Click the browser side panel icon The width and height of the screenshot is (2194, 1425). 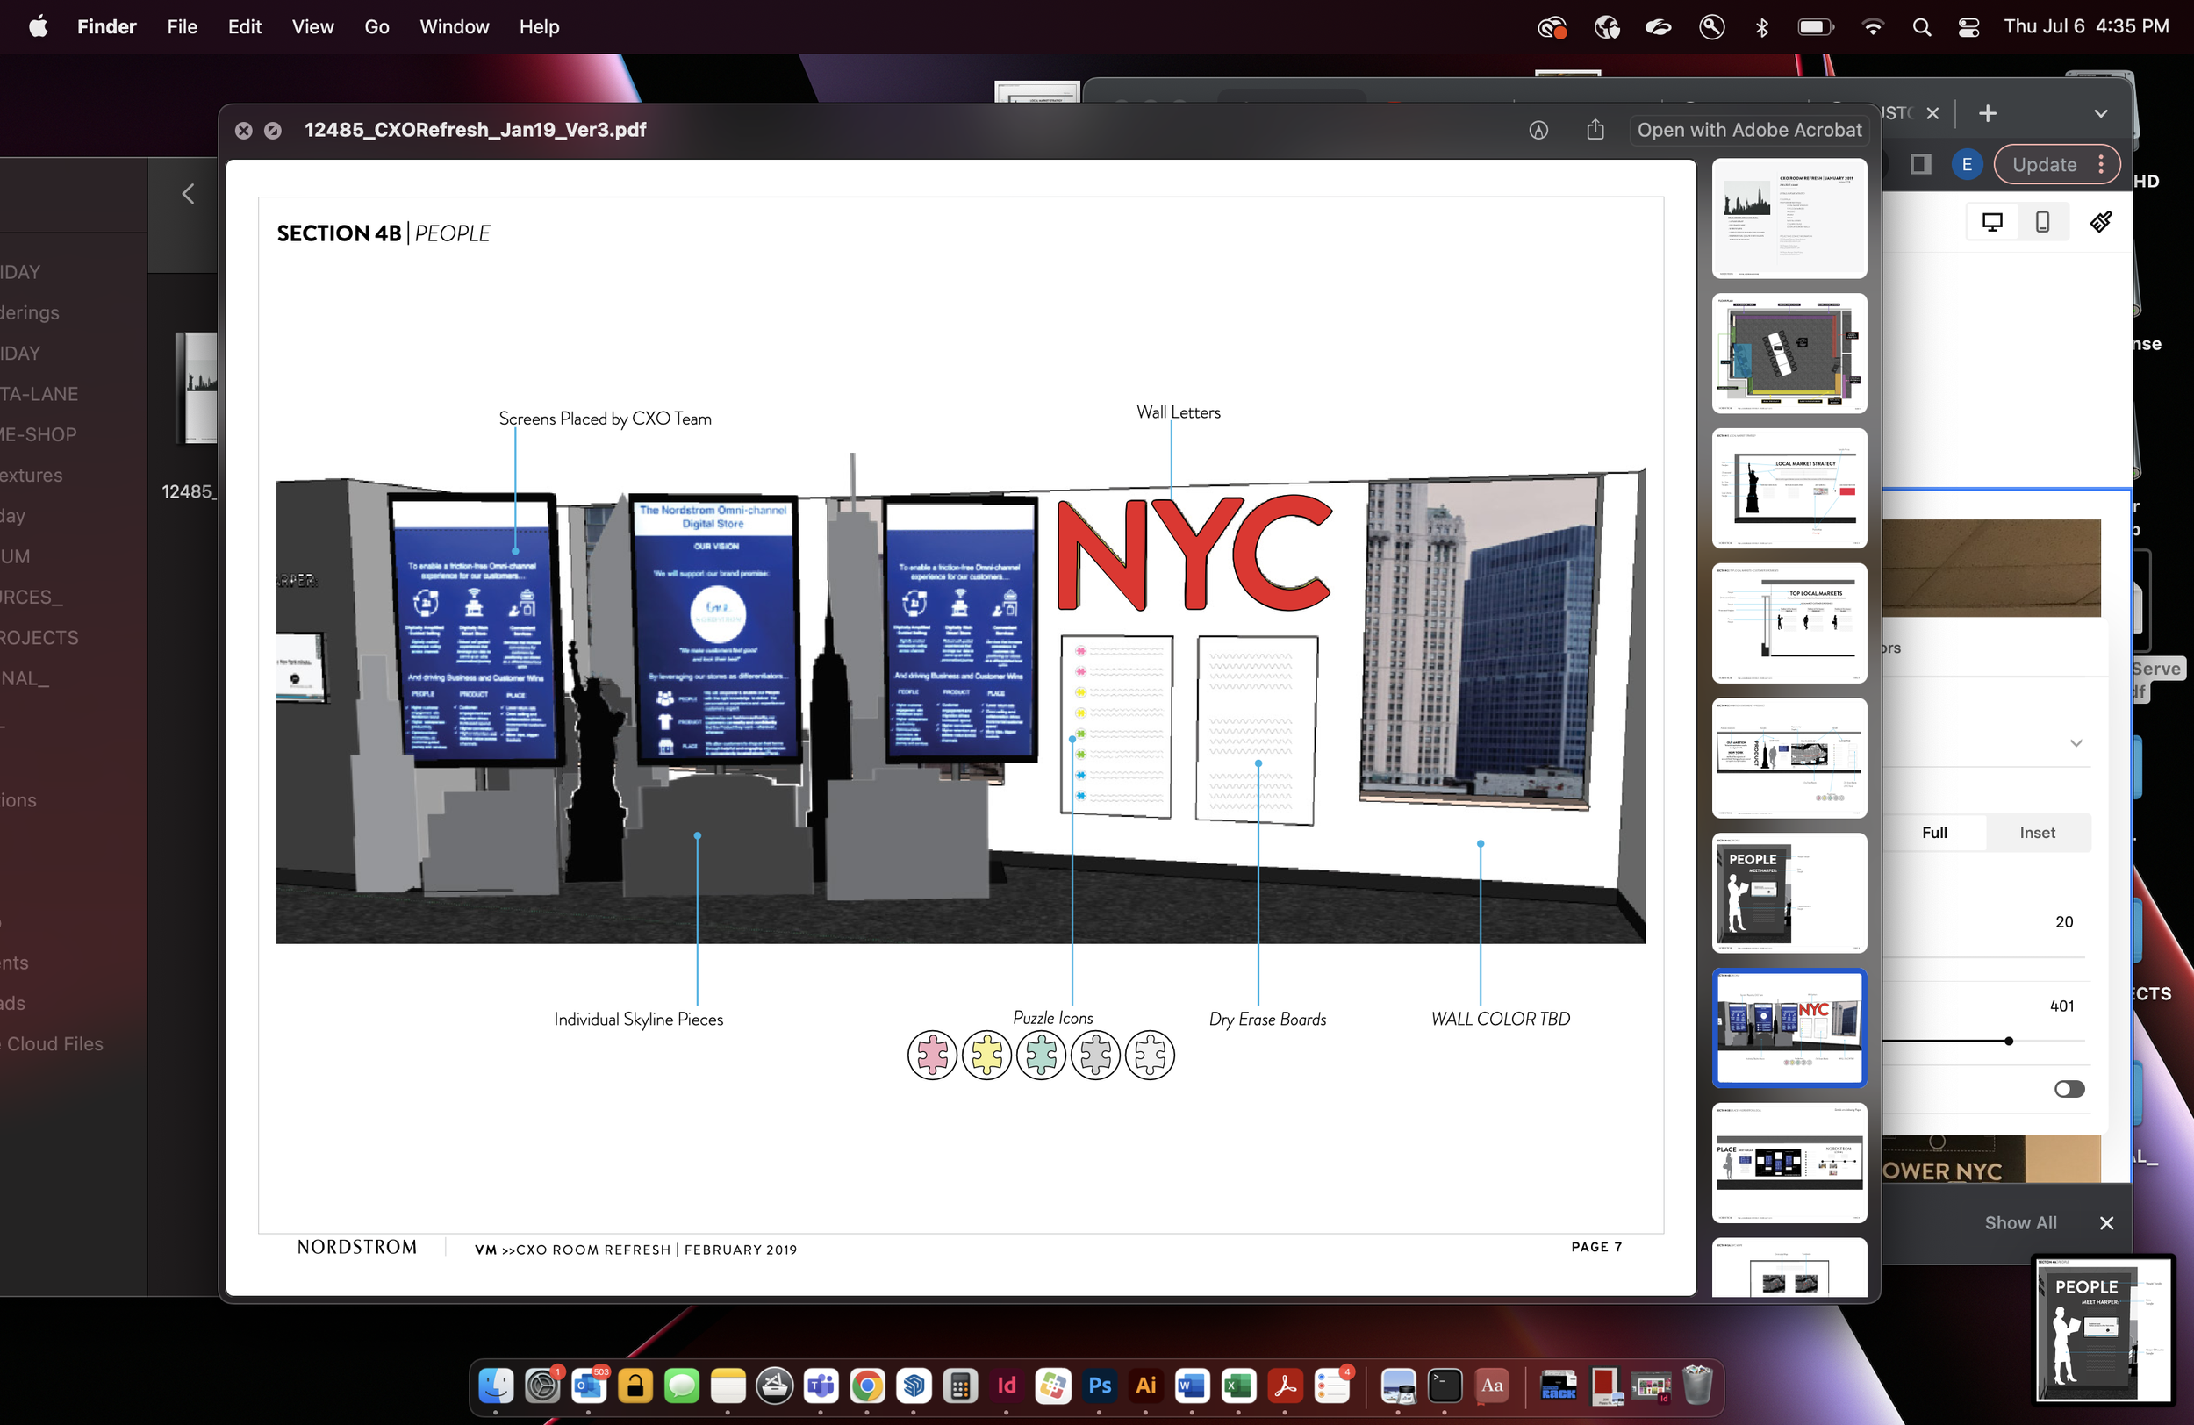point(1920,165)
